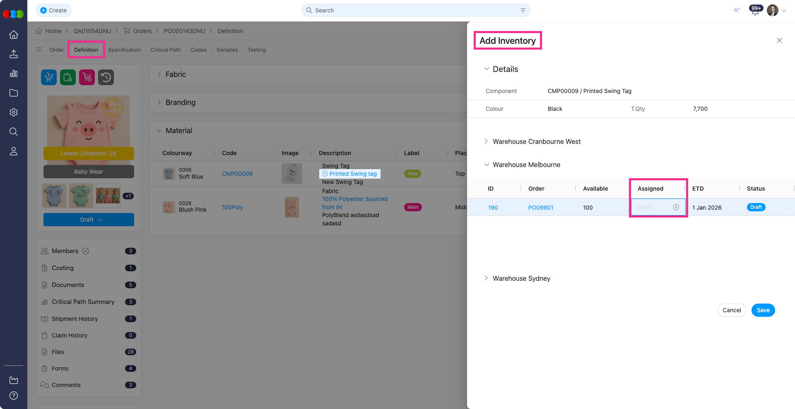Open the Draft status dropdown in row

pyautogui.click(x=785, y=208)
